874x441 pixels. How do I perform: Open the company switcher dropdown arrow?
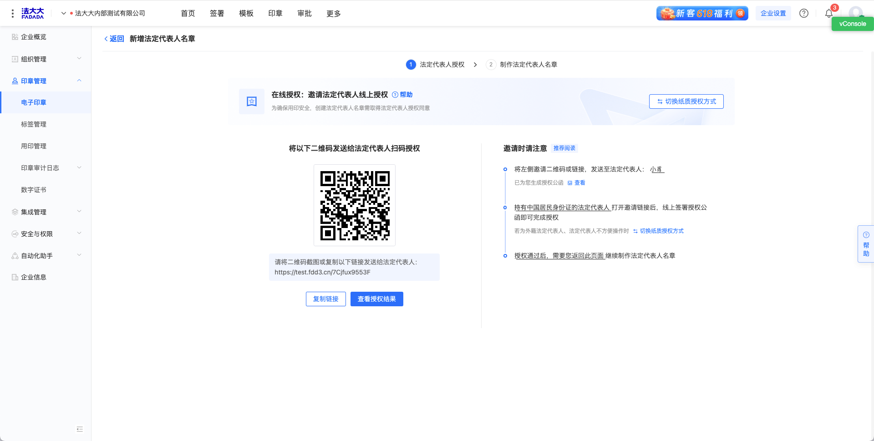click(64, 13)
